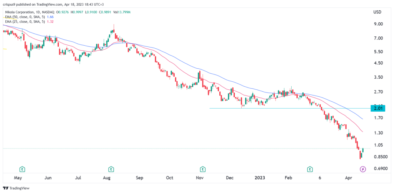Click the Jul date axis label
Image resolution: width=394 pixels, height=193 pixels.
point(78,178)
